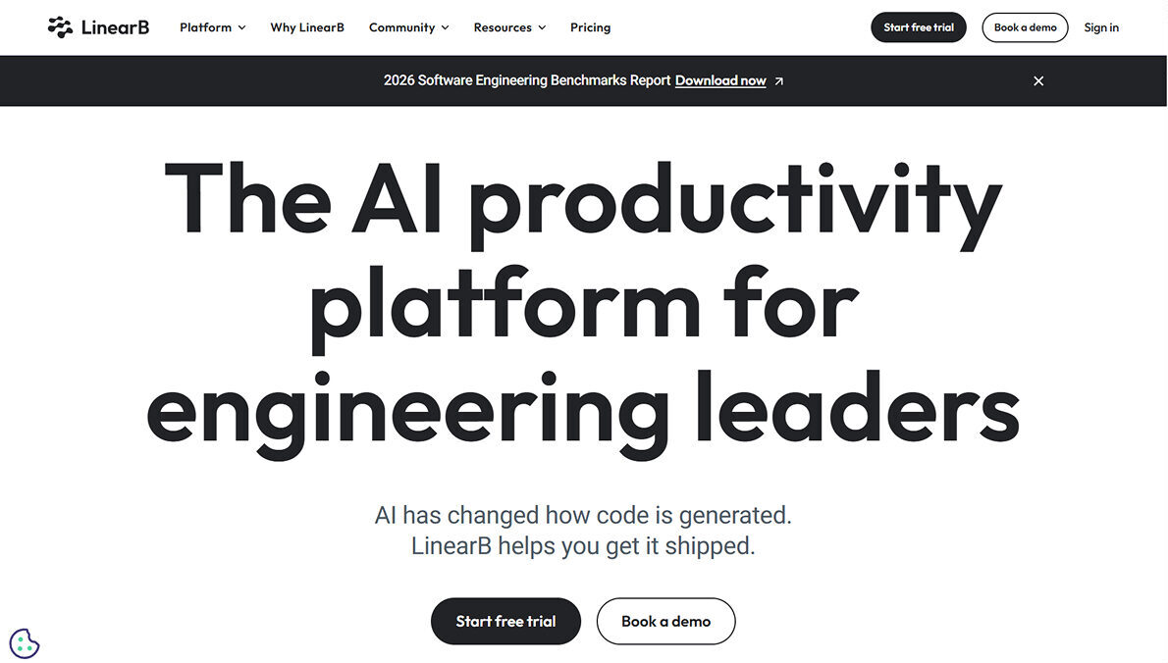The height and width of the screenshot is (663, 1168).
Task: Click the hero Start free trial button
Action: (505, 621)
